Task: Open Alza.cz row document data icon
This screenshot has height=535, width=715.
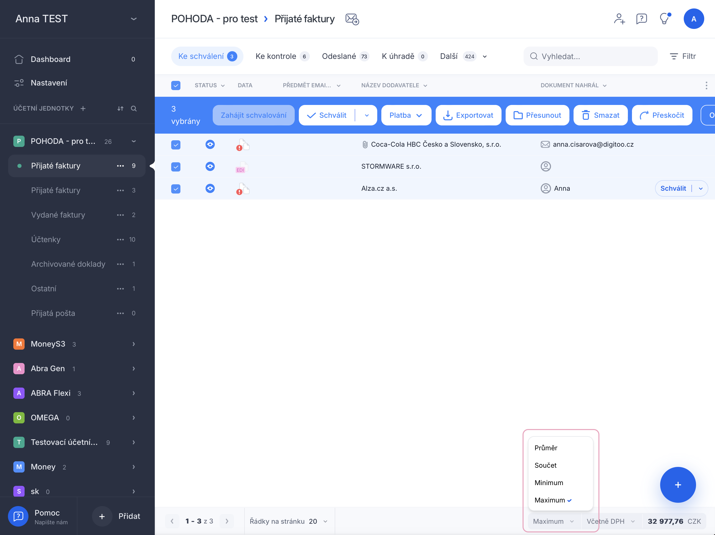Action: point(243,189)
